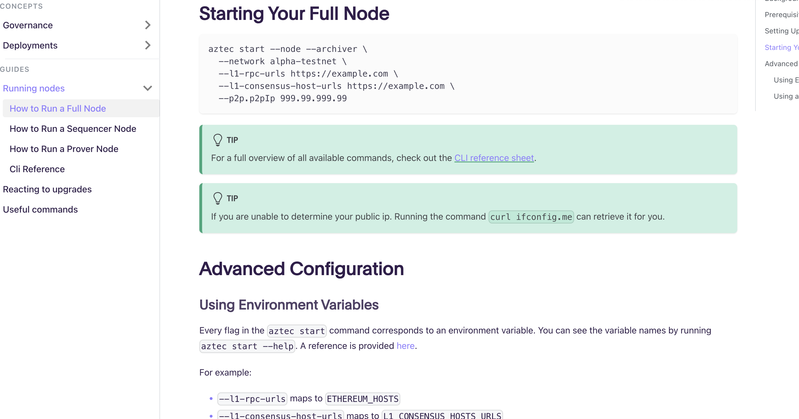
Task: Go to Reacting to upgrades page
Action: (47, 189)
